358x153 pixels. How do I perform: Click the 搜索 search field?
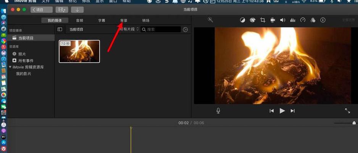pyautogui.click(x=161, y=29)
